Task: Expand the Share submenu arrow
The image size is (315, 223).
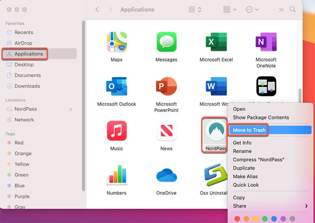Action: tap(306, 206)
